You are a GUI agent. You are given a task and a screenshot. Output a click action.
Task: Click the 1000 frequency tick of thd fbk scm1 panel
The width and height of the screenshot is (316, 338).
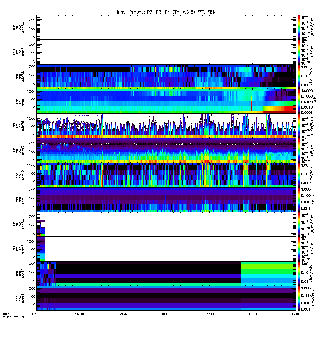click(31, 190)
